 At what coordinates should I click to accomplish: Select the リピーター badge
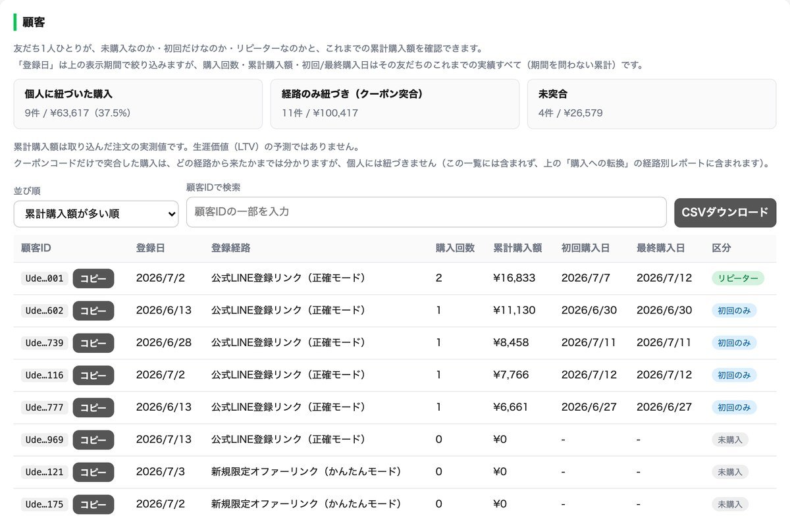tap(738, 278)
